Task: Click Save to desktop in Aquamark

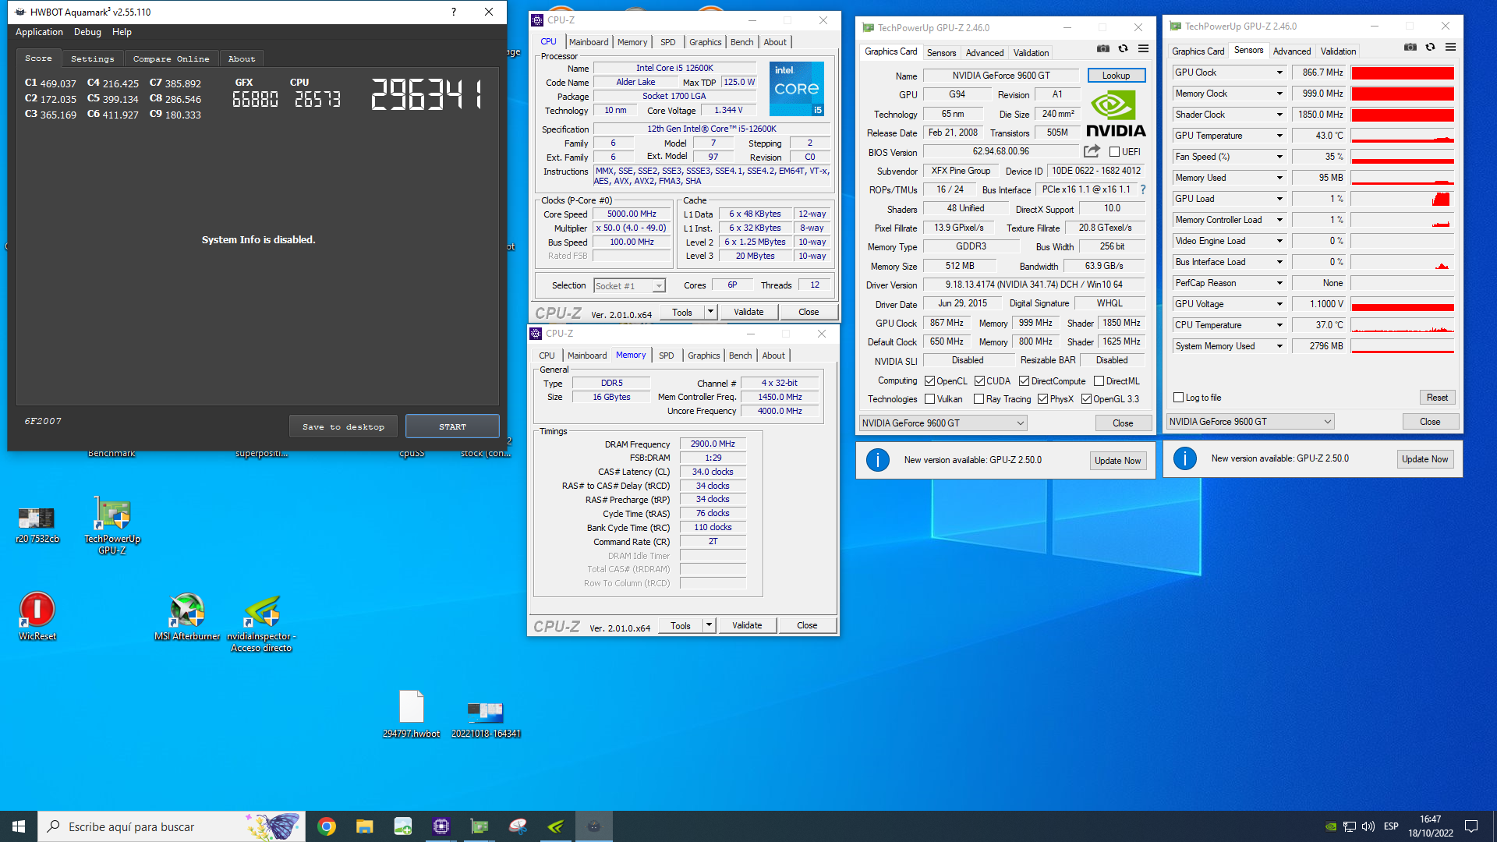Action: click(x=343, y=426)
